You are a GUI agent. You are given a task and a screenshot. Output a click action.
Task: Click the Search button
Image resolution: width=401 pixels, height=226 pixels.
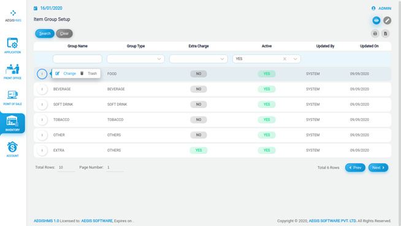[45, 34]
